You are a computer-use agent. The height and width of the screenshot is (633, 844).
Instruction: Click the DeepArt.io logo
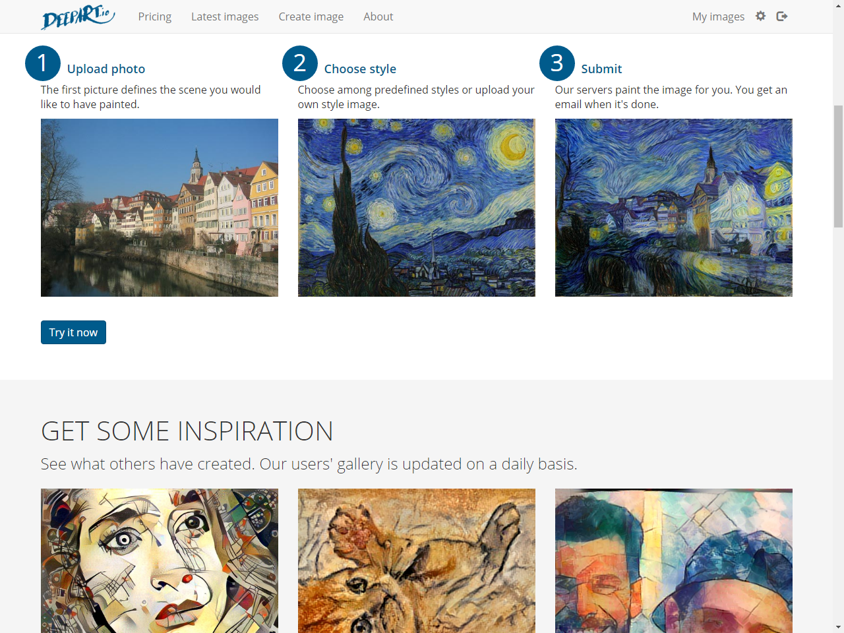coord(78,16)
